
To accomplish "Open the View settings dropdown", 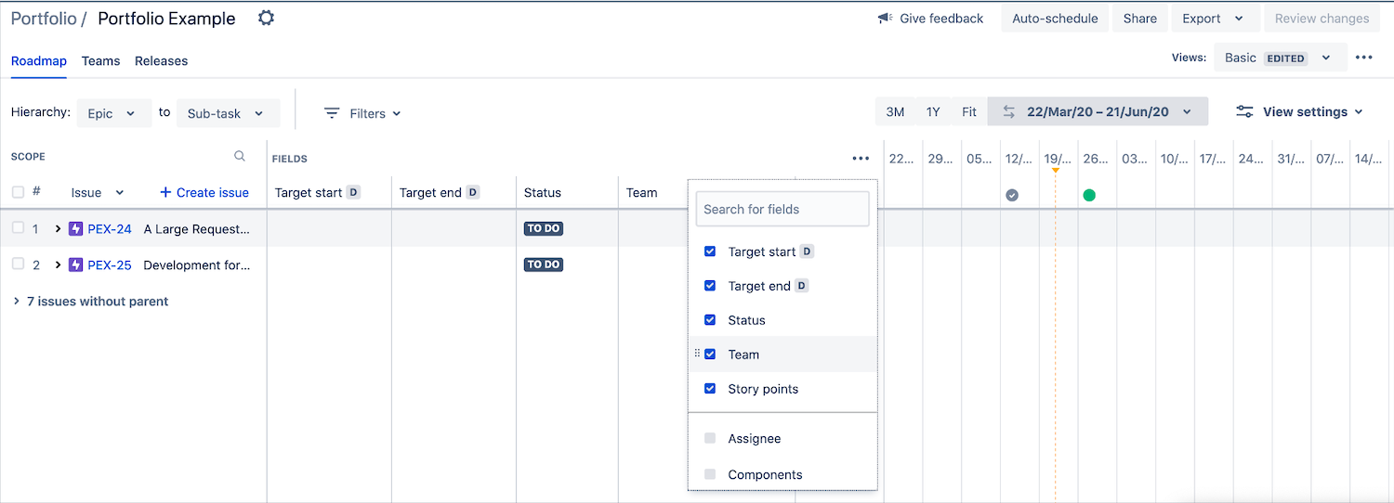I will click(1299, 111).
